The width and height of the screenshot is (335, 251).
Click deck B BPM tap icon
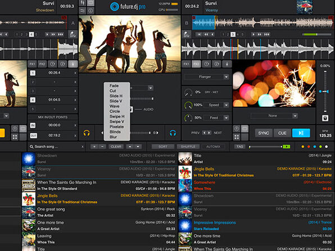point(187,34)
